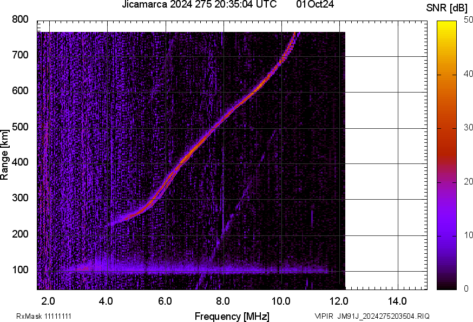Image resolution: width=473 pixels, height=322 pixels.
Task: Click the 'Range [km]' axis label
Action: coord(4,155)
